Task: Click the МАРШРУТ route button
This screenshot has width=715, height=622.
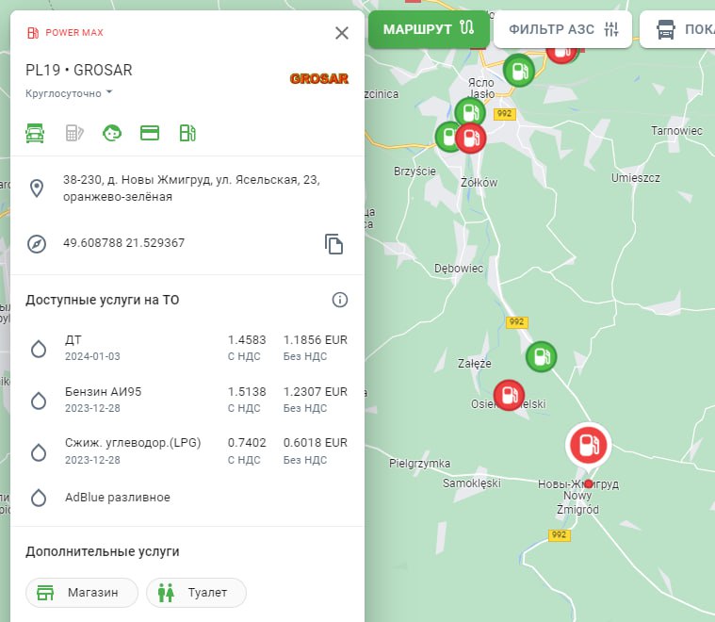Action: click(429, 28)
